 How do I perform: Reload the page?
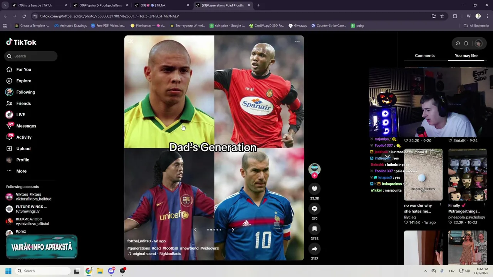[x=24, y=16]
